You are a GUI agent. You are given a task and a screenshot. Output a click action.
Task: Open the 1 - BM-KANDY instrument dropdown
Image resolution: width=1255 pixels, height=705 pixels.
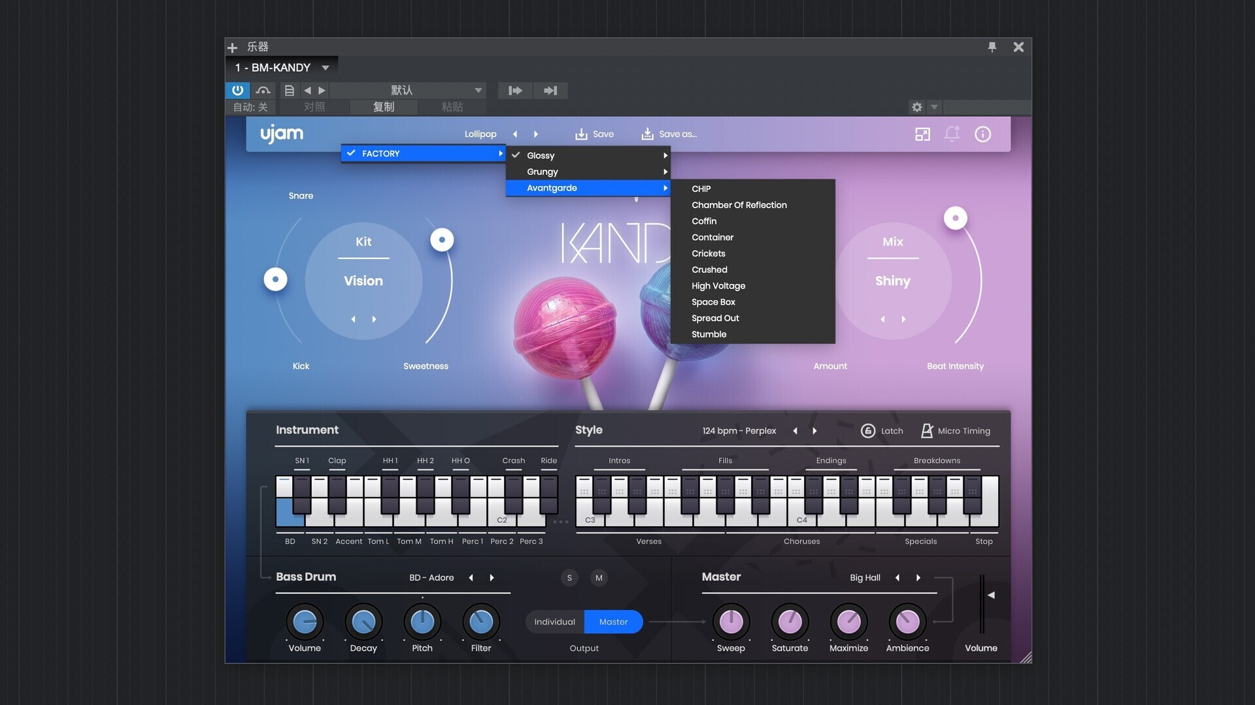click(x=282, y=67)
